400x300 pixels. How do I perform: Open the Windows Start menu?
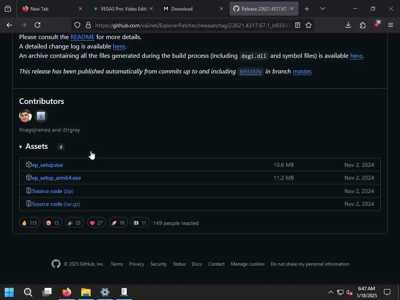[x=9, y=292]
